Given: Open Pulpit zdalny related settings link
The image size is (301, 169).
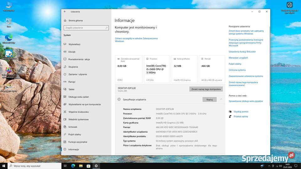Looking at the screenshot, I should coord(235,64).
